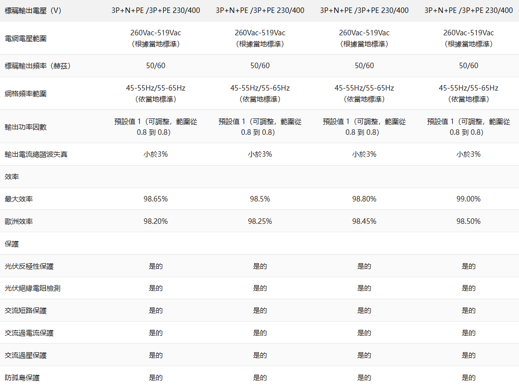This screenshot has height=386, width=519.
Task: Select the 輸出電流總諧波失真 row label
Action: click(x=36, y=154)
